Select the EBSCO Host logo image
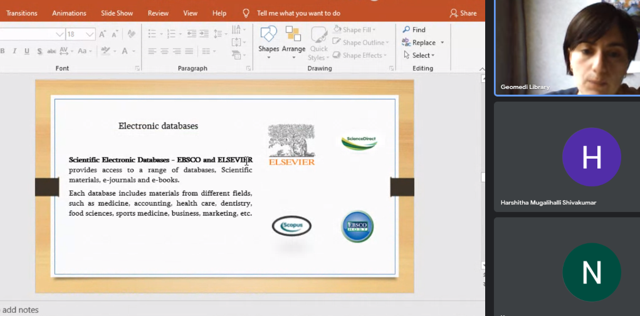 coord(357,226)
